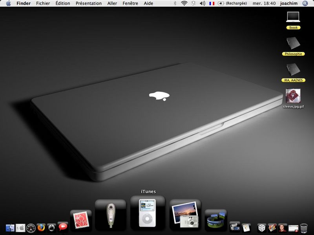Click the grey 9 menu bar icon
314x235 pixels.
pyautogui.click(x=193, y=3)
